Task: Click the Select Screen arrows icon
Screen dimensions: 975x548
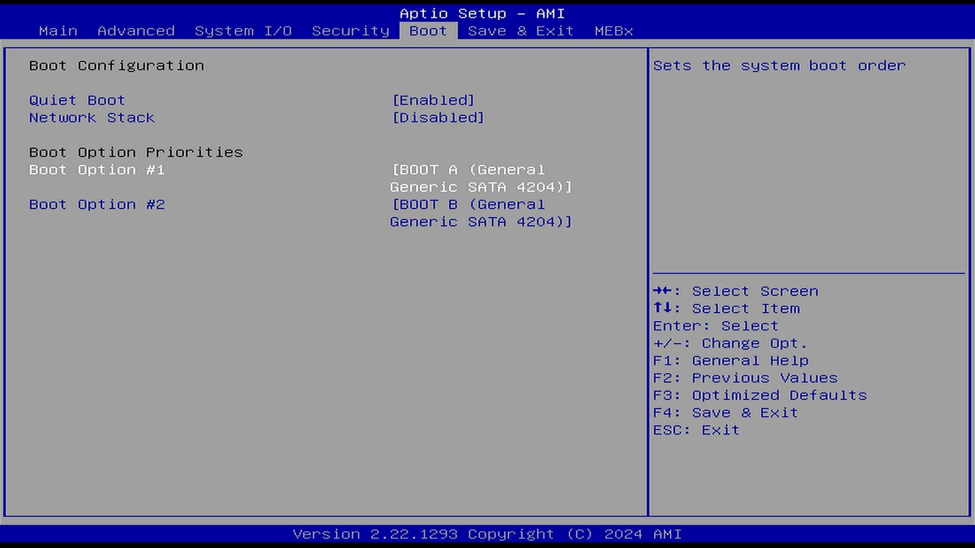Action: pos(663,291)
